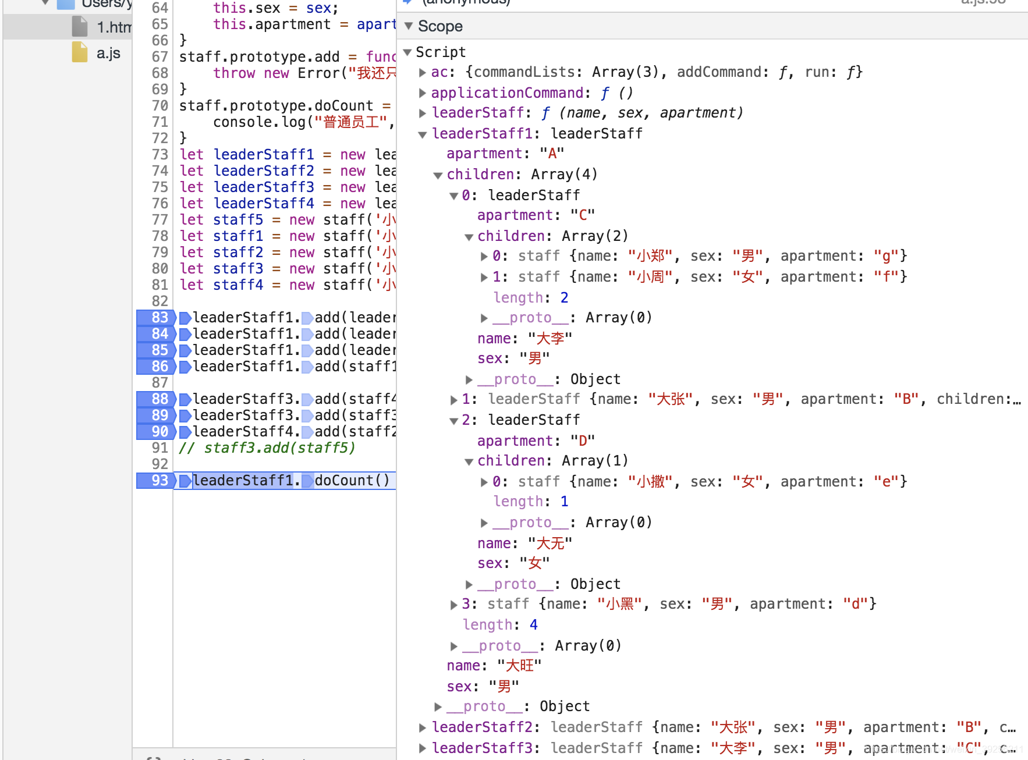The width and height of the screenshot is (1028, 760).
Task: Expand the applicationCommand function entry
Action: 423,93
